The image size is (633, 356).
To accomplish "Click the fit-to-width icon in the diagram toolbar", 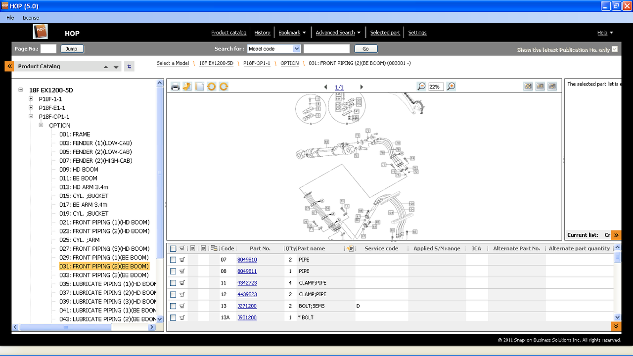I will click(x=540, y=86).
